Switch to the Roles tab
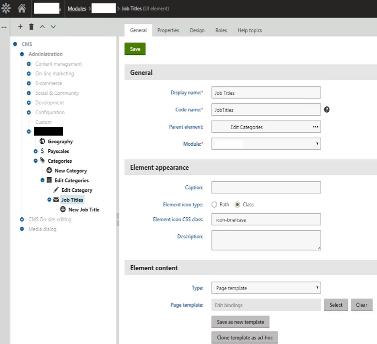Viewport: 377px width, 344px height. click(221, 30)
